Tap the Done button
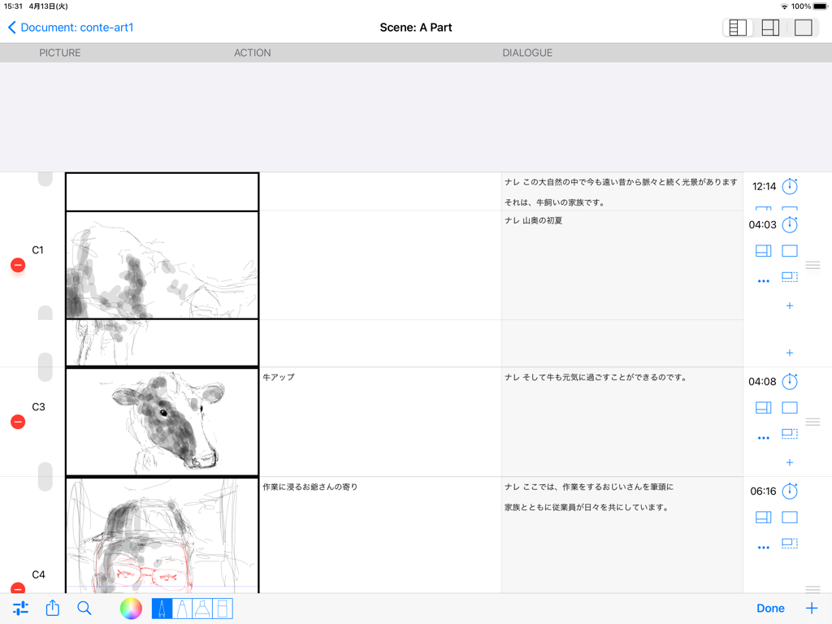 coord(770,608)
